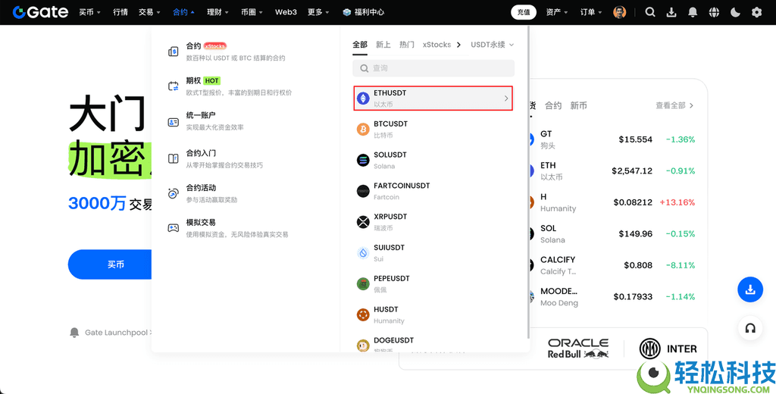Click the 合约入门 book icon
The height and width of the screenshot is (394, 776).
click(x=174, y=158)
